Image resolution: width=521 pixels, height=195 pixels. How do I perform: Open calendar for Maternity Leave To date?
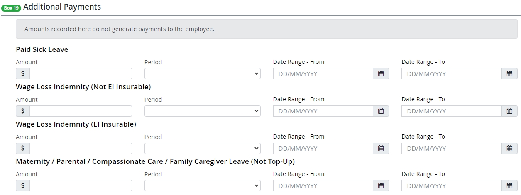click(509, 186)
